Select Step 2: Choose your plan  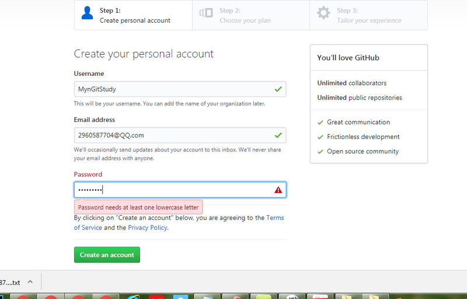point(251,15)
